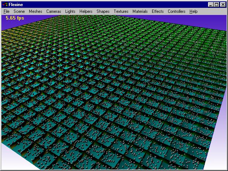Click the Flexine title bar text
This screenshot has width=228, height=171.
(x=16, y=5)
